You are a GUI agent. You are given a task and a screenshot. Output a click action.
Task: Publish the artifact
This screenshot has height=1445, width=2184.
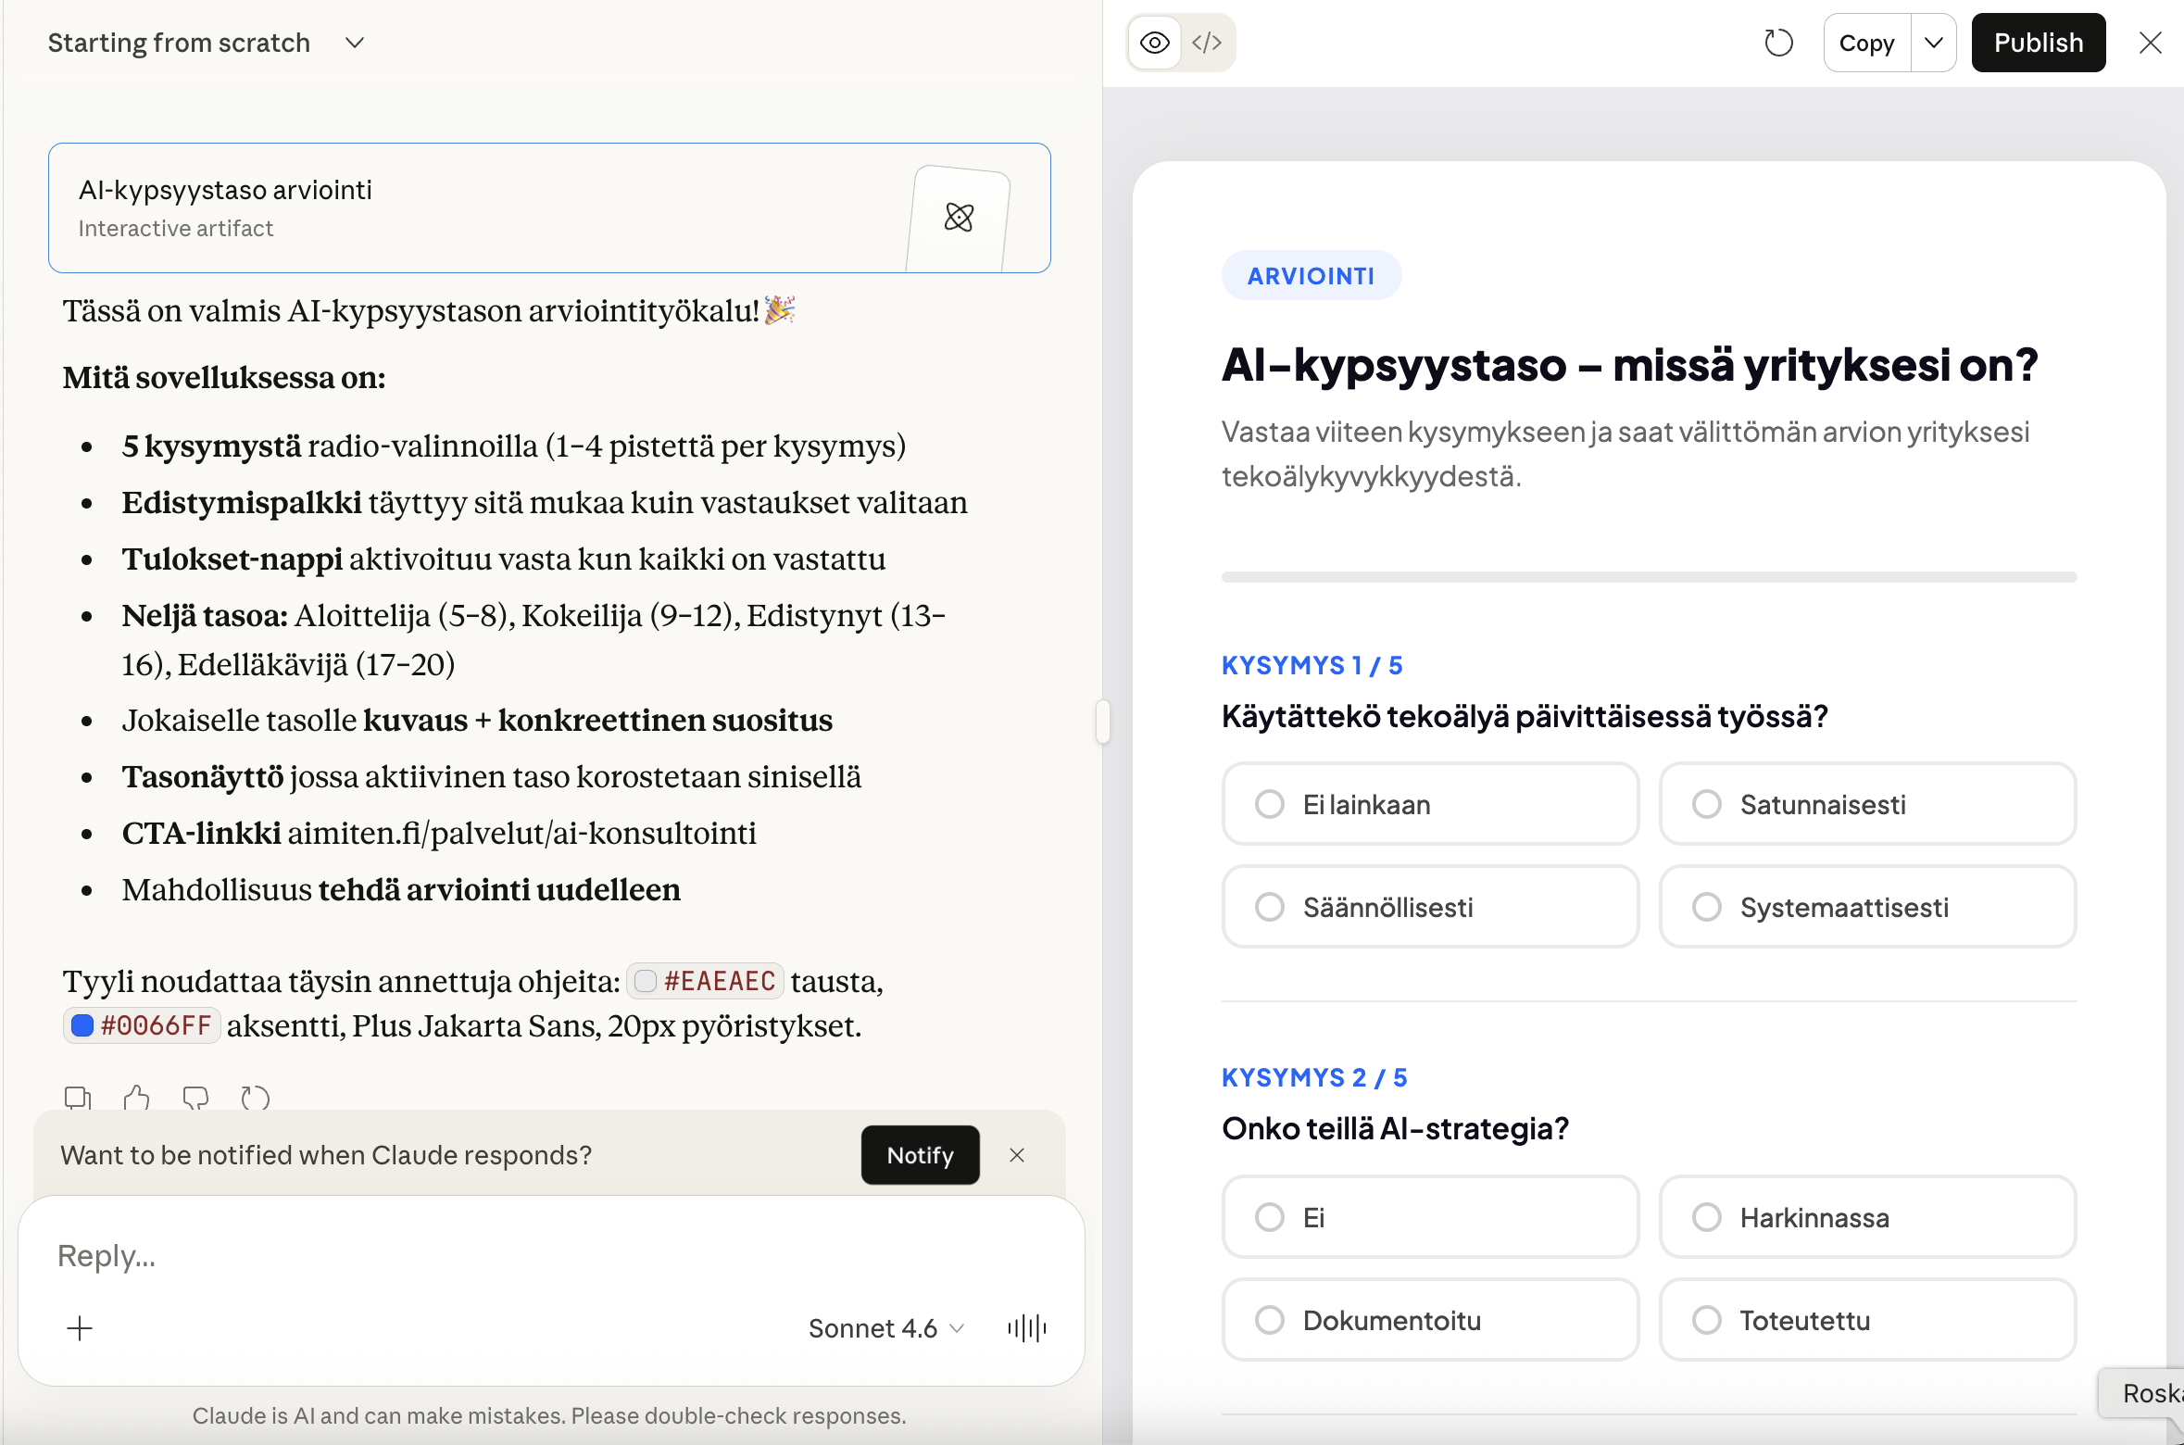(2038, 42)
